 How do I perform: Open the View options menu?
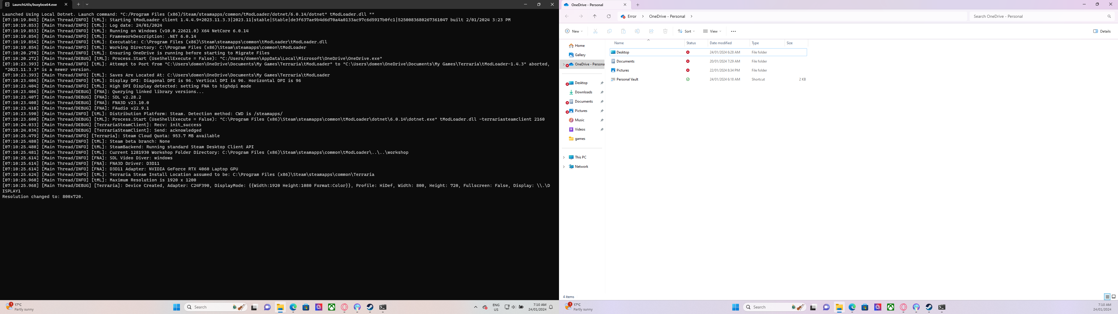point(712,31)
